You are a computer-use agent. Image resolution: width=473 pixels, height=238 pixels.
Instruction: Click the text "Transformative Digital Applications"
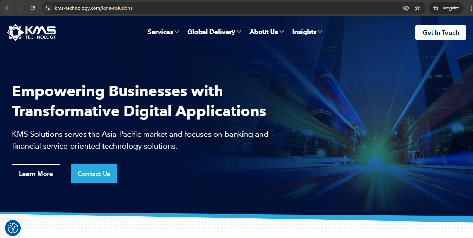[139, 111]
